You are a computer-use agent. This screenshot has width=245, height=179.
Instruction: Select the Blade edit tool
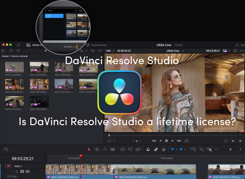(x=112, y=149)
